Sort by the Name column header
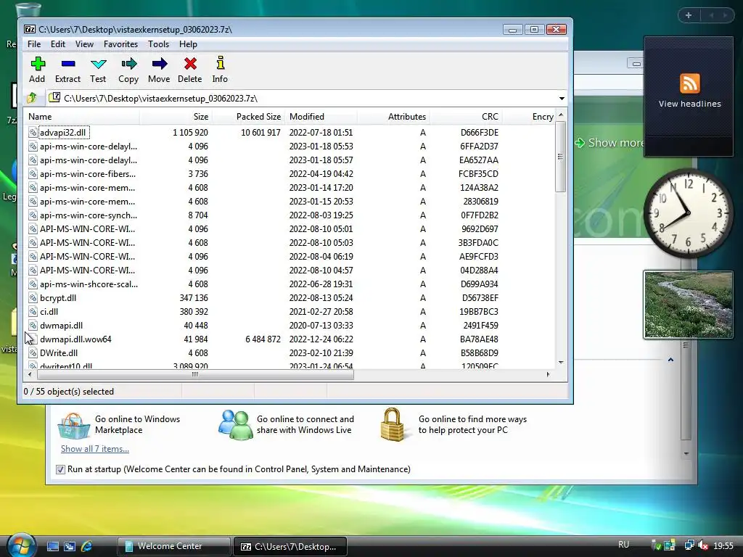Screen dimensions: 743x557 click(x=83, y=117)
